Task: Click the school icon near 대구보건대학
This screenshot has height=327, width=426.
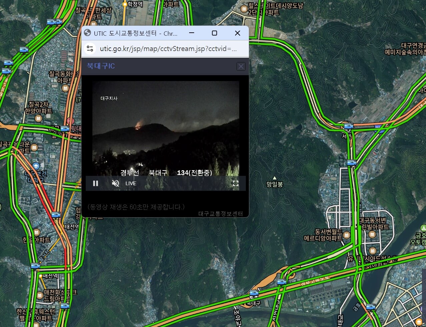Action: tap(36, 166)
